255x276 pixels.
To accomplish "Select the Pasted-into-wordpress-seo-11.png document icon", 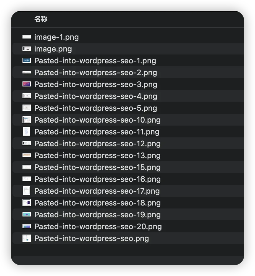I will (x=27, y=131).
